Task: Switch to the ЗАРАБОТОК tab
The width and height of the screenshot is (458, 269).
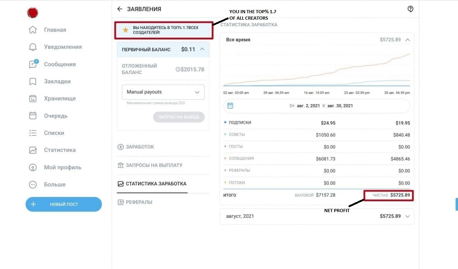Action: point(140,147)
